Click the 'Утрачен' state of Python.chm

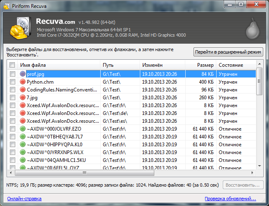tap(228, 82)
